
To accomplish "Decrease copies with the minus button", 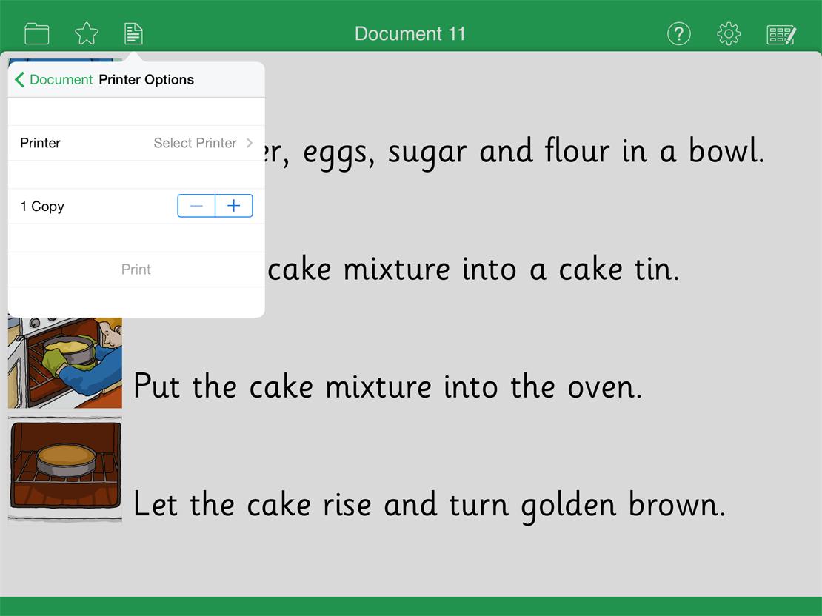I will (x=196, y=206).
